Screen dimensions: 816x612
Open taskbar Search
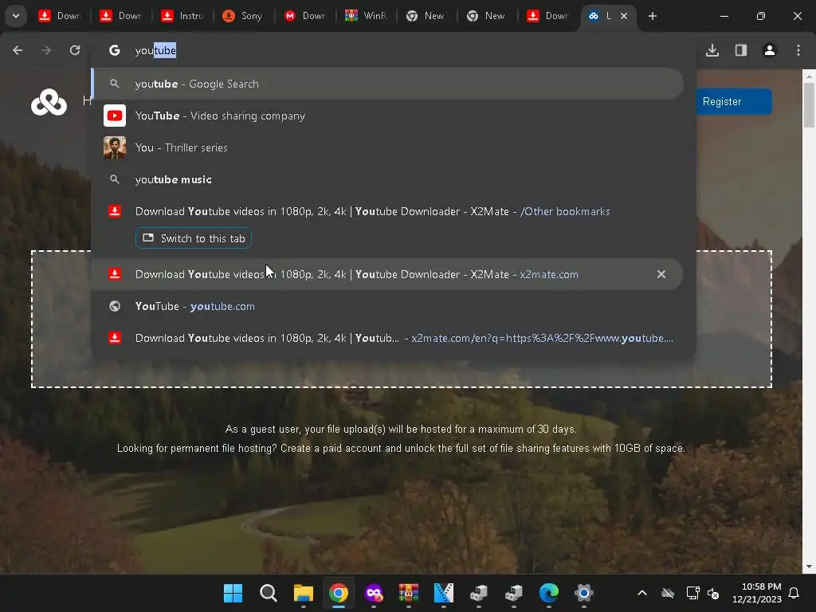(x=268, y=593)
